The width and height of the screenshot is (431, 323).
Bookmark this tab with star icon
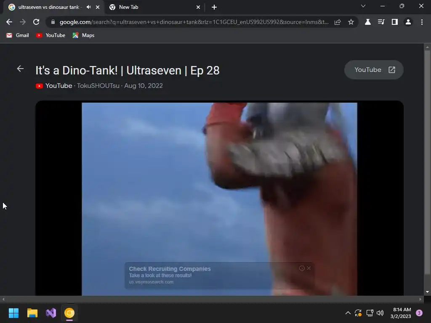coord(351,22)
